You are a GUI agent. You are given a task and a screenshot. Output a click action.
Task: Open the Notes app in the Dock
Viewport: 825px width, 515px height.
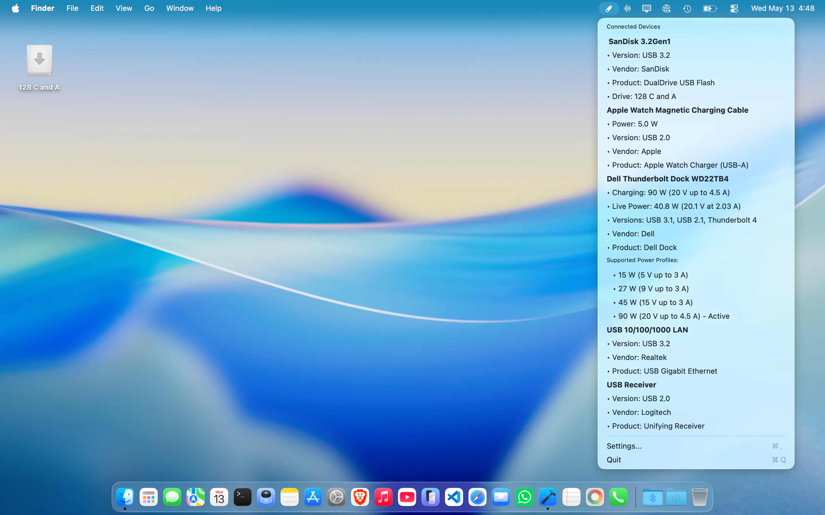pos(290,497)
